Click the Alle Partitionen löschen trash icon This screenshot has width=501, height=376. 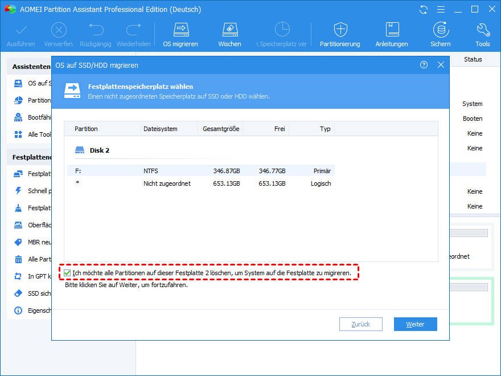tap(18, 259)
